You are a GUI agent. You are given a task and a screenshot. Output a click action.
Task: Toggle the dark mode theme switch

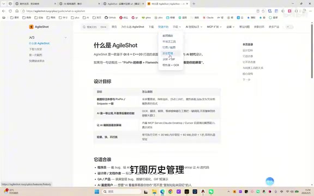[289, 27]
